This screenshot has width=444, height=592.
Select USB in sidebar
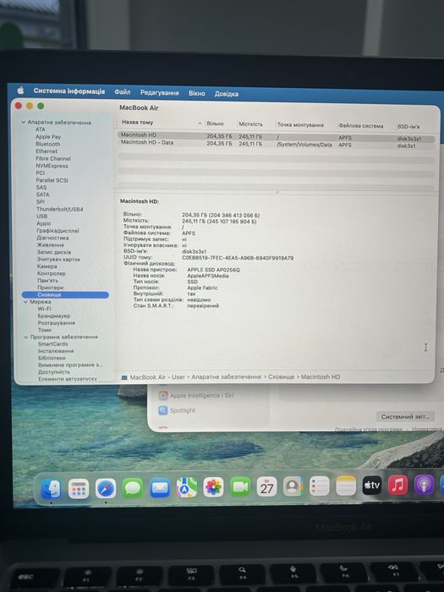point(42,216)
